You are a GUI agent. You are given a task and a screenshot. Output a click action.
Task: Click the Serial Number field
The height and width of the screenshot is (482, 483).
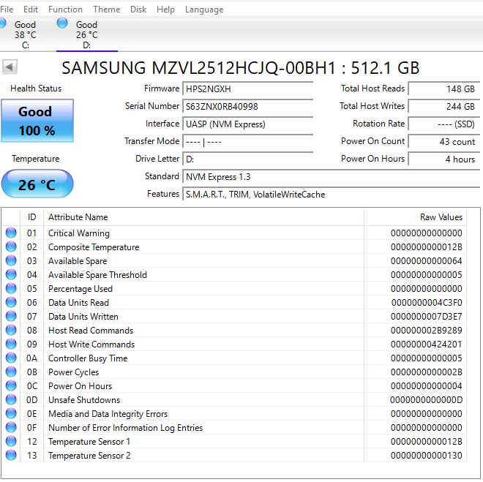247,107
